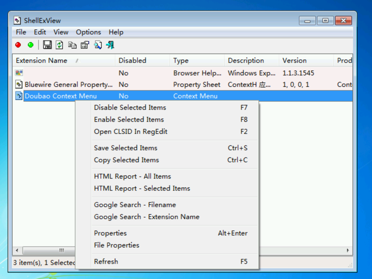The height and width of the screenshot is (279, 372).
Task: Sort by the Type column header
Action: 197,60
